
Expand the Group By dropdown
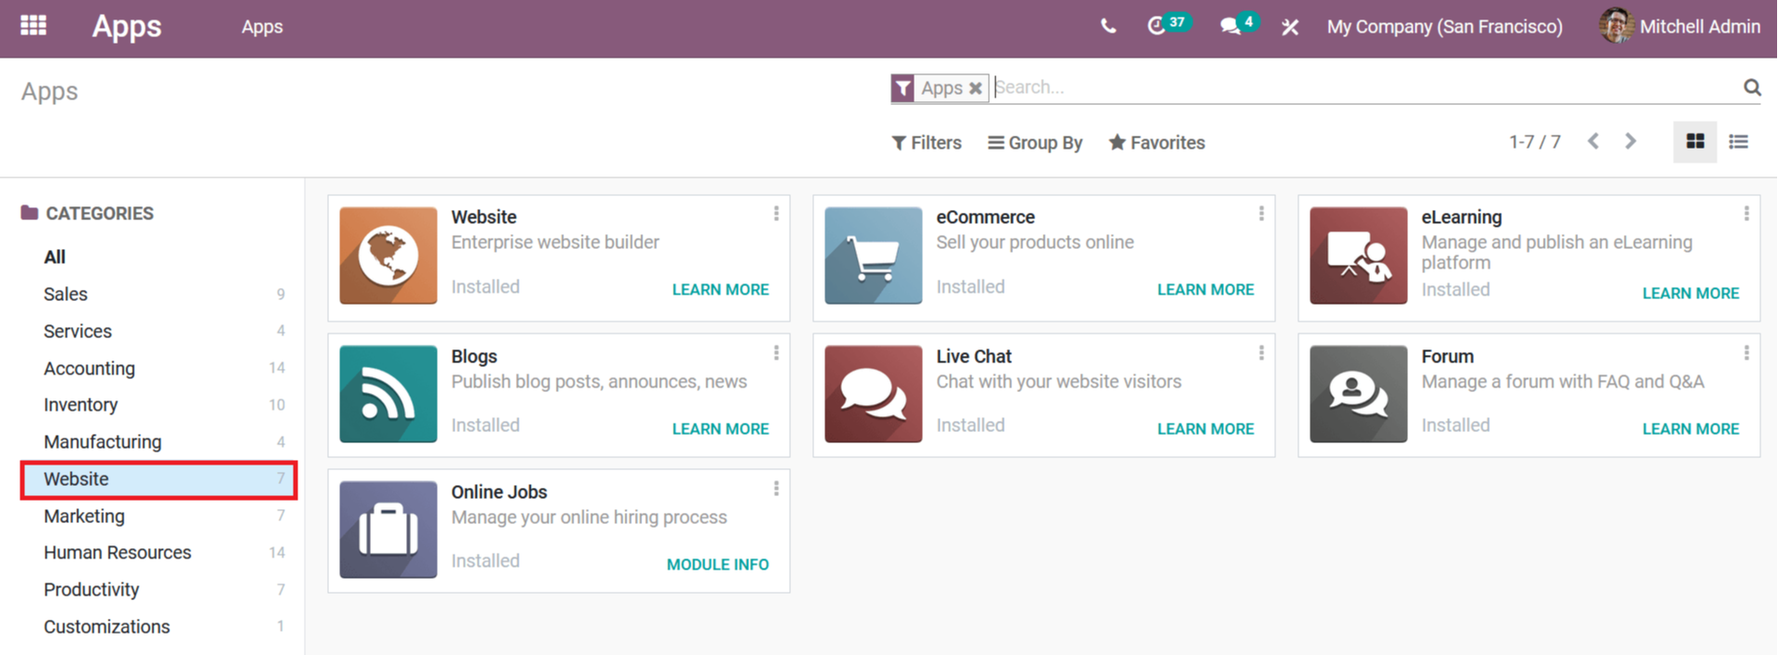coord(1035,143)
